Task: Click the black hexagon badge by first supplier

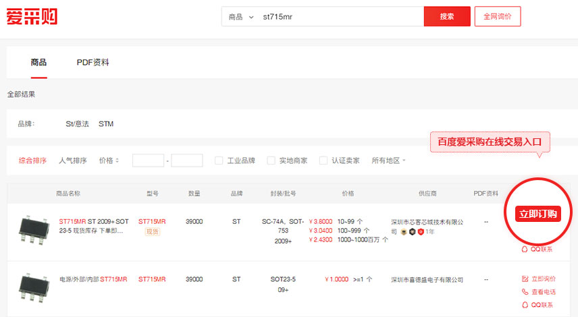Action: pyautogui.click(x=412, y=231)
